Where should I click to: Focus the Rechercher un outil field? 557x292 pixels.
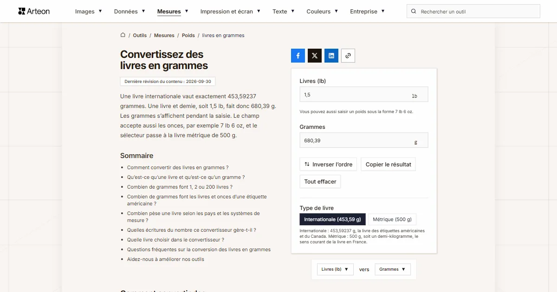click(x=473, y=12)
